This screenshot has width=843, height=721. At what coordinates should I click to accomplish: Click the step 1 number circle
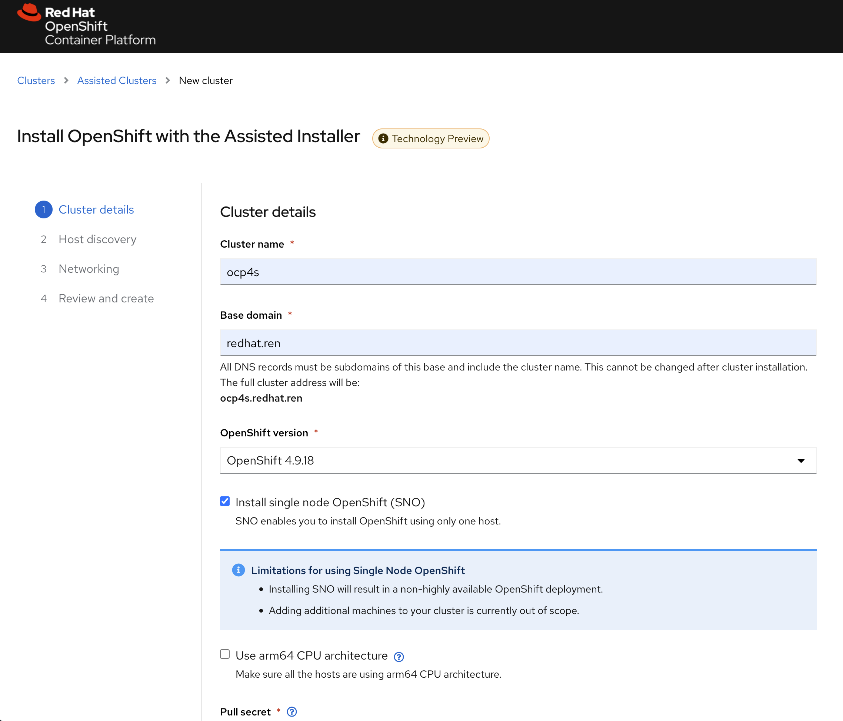click(x=44, y=210)
